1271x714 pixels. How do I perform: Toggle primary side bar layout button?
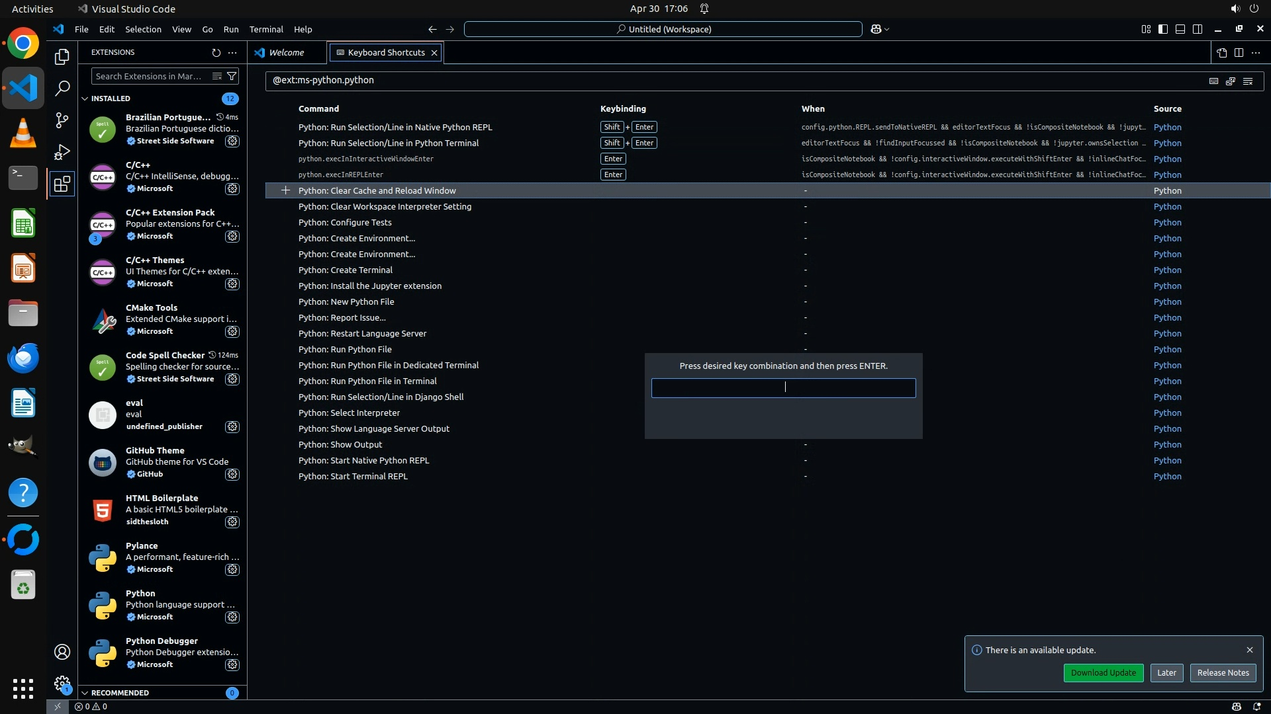[x=1163, y=29]
